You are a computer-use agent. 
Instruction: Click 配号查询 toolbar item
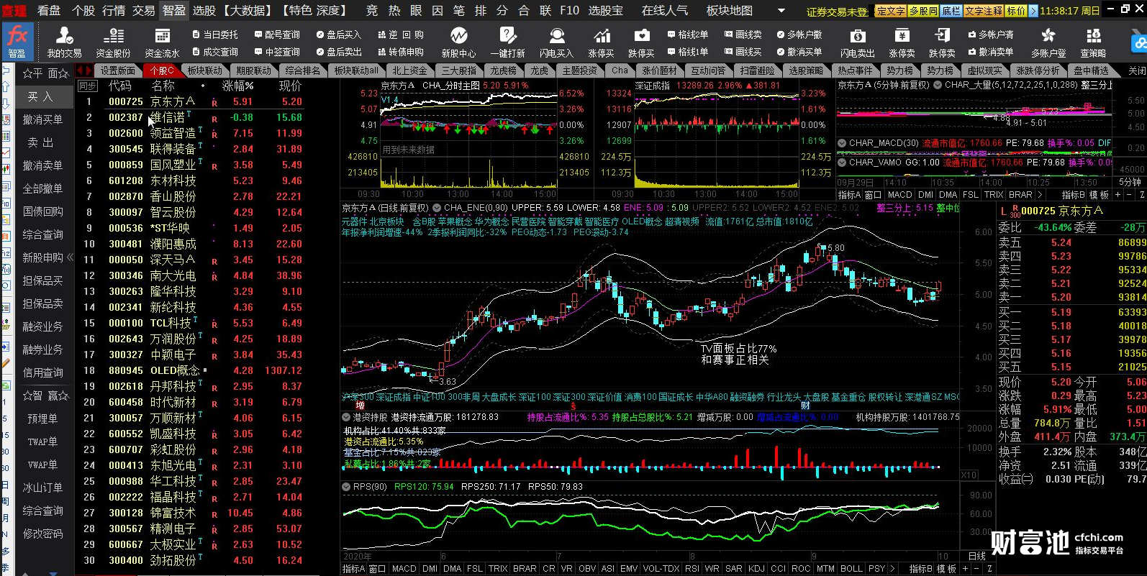(x=277, y=35)
